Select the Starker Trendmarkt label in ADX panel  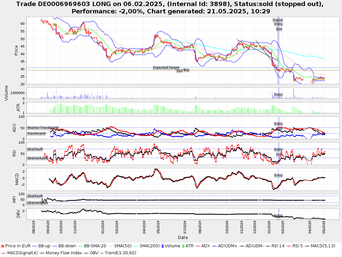coord(43,128)
